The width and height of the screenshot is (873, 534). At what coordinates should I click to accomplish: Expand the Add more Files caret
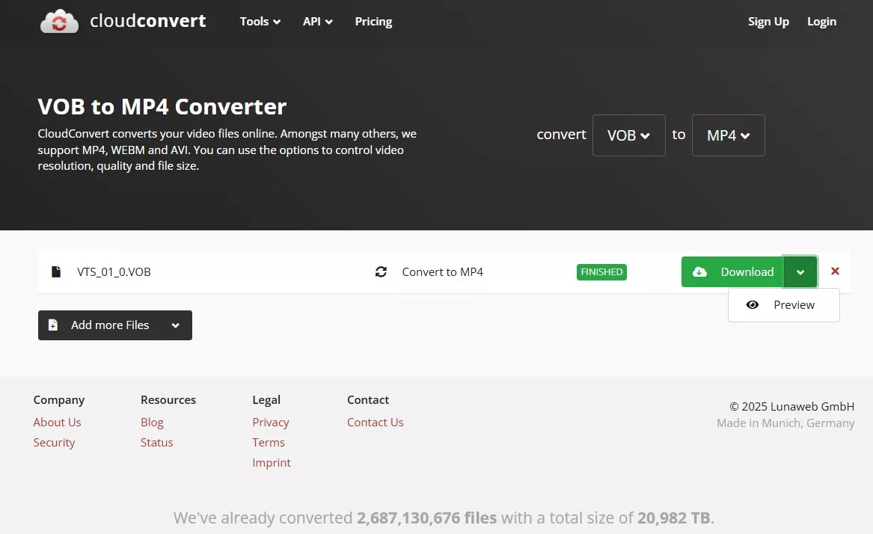(175, 325)
